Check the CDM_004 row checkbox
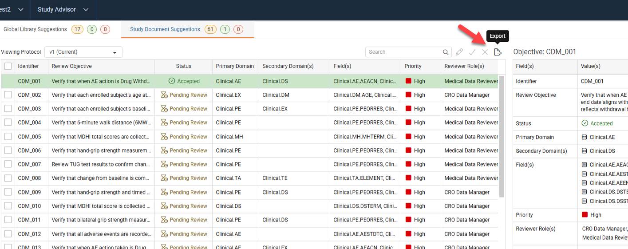The height and width of the screenshot is (249, 628). point(8,123)
